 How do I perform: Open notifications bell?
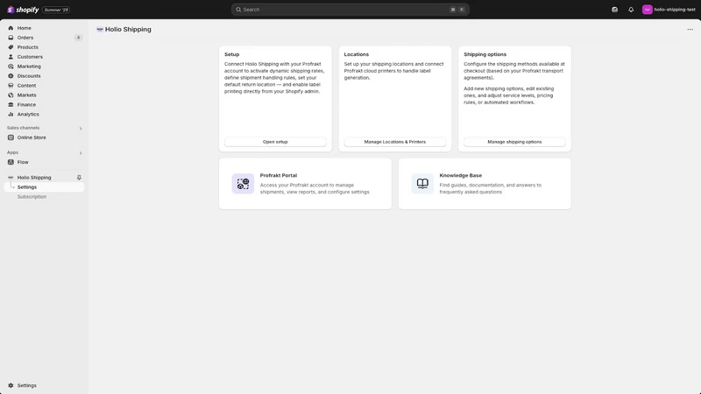point(631,10)
